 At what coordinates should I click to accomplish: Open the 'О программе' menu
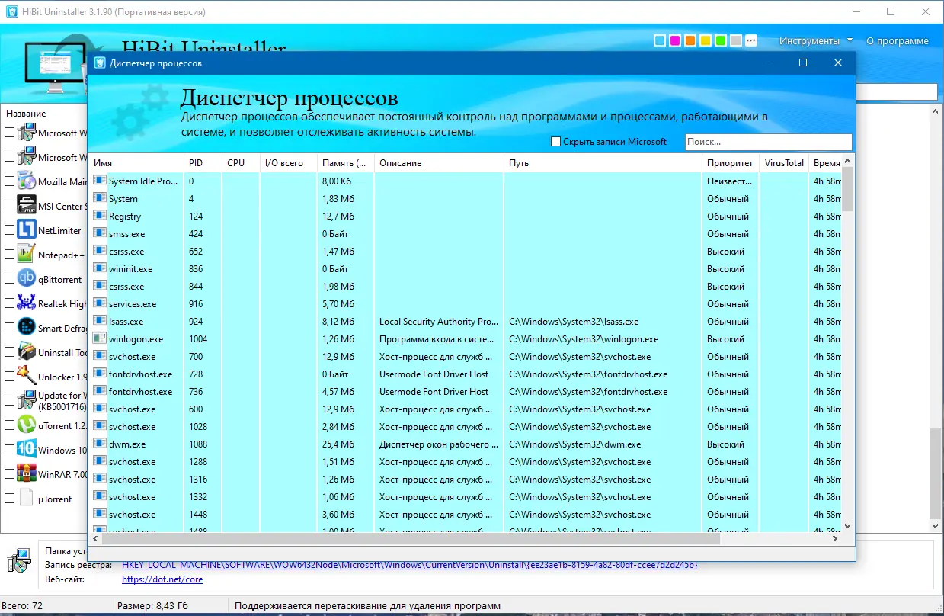[898, 41]
